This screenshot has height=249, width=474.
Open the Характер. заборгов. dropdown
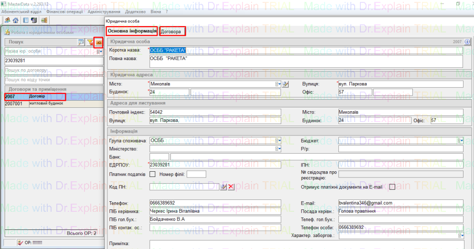[x=460, y=236]
